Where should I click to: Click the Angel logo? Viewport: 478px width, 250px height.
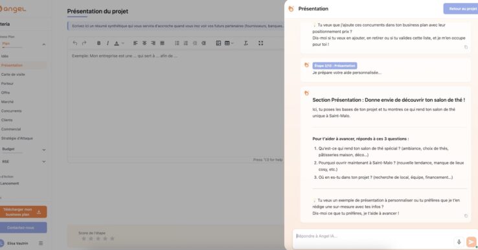point(13,9)
